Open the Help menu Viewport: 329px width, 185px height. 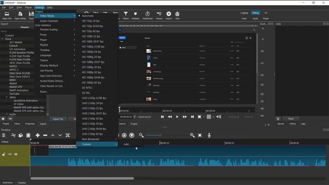(50, 7)
